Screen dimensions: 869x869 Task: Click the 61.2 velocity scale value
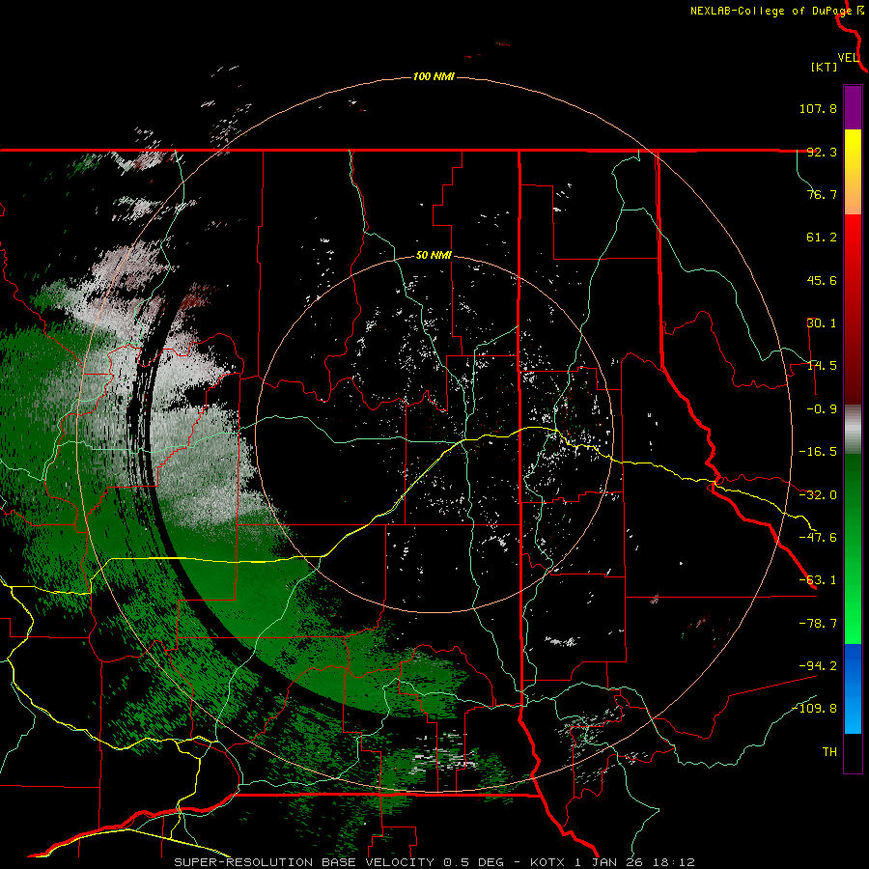pos(822,238)
